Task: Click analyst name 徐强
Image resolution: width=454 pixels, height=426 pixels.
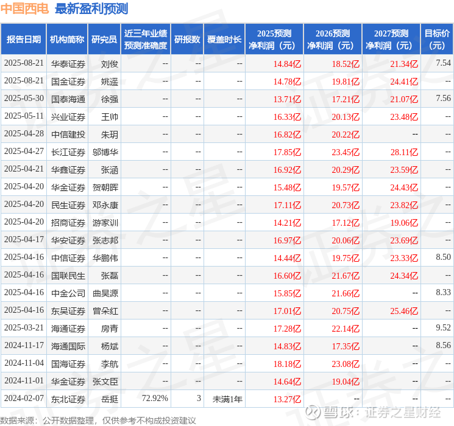Action: 110,99
